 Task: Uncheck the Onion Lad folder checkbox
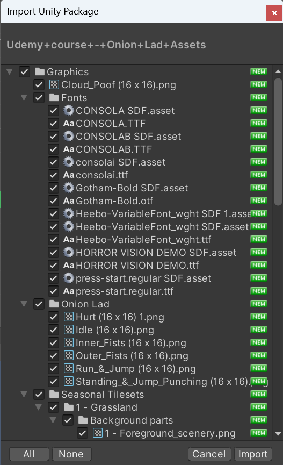point(39,304)
